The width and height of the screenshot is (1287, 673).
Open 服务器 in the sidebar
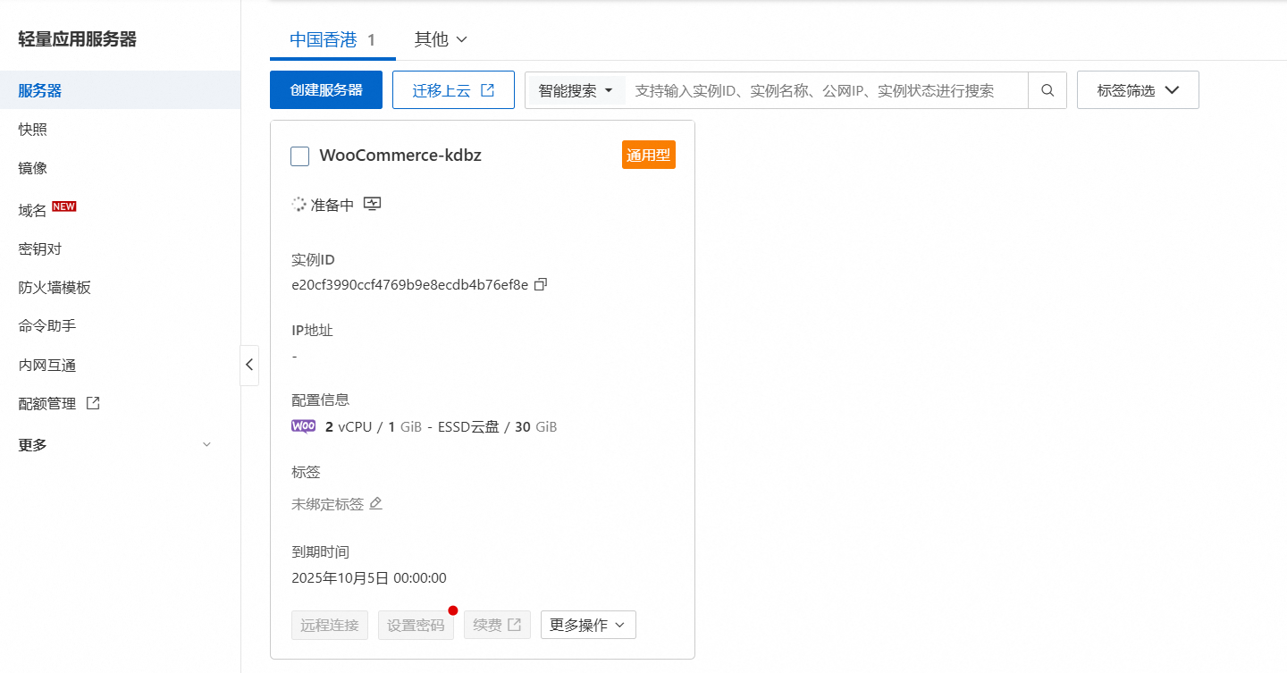click(x=120, y=90)
